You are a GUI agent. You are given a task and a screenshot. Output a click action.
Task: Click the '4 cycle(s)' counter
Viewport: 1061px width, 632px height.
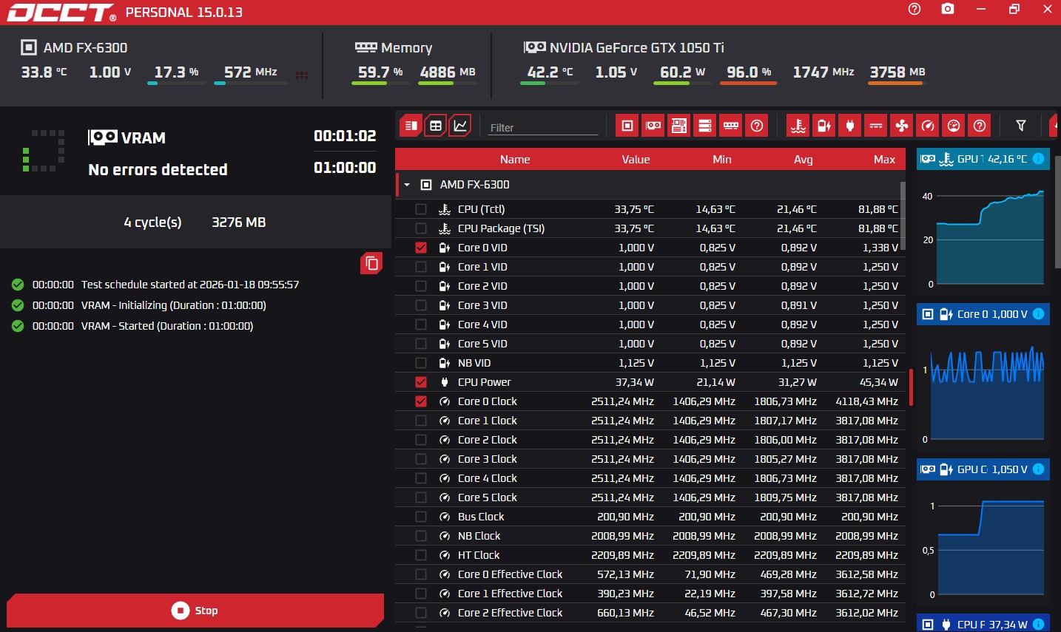click(x=152, y=222)
